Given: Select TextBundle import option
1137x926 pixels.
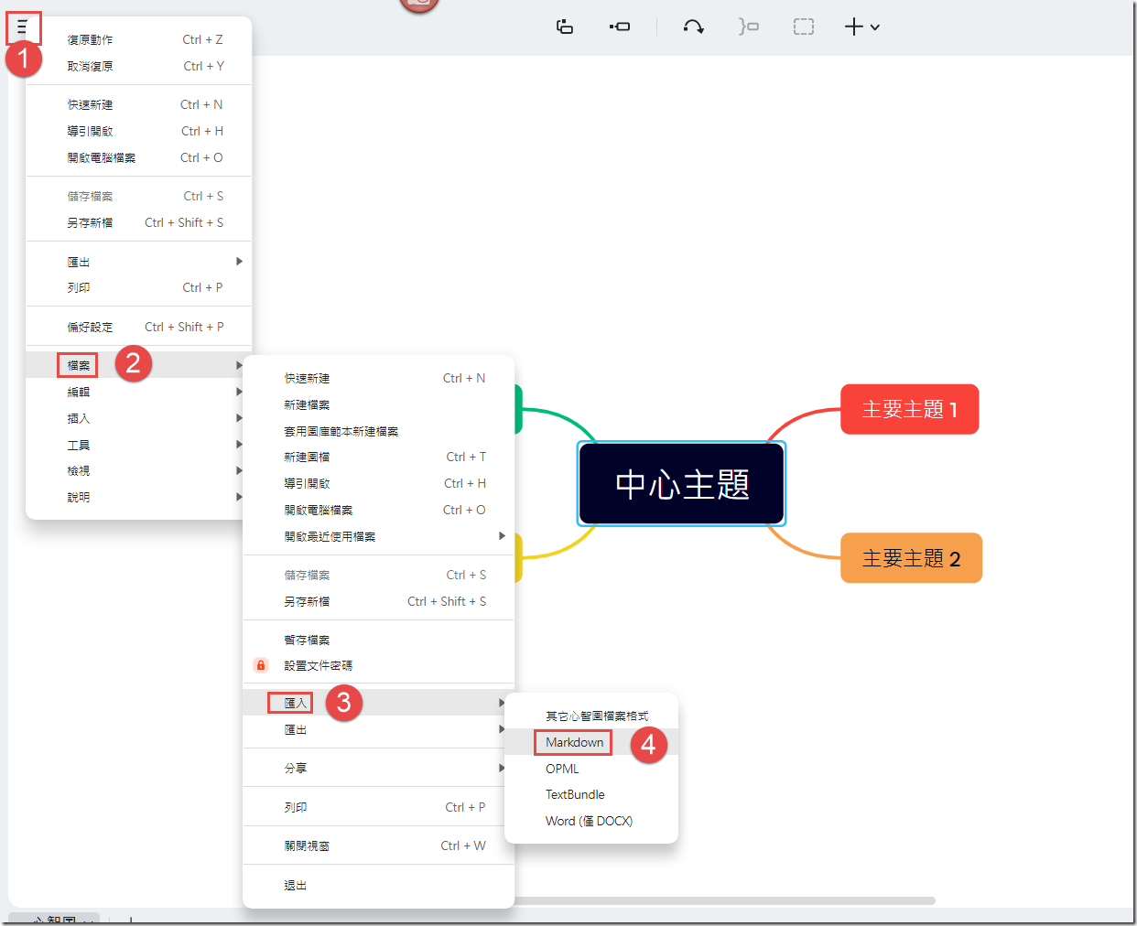Looking at the screenshot, I should (x=591, y=794).
